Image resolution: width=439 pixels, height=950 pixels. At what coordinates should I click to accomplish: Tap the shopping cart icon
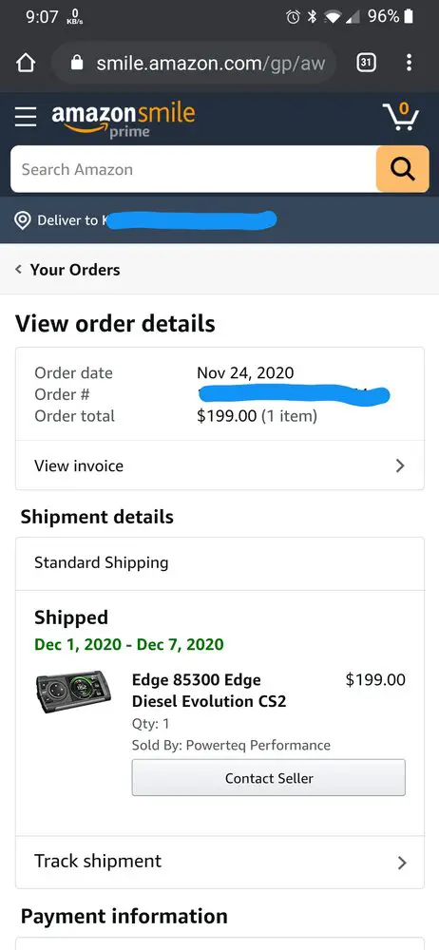click(x=401, y=116)
